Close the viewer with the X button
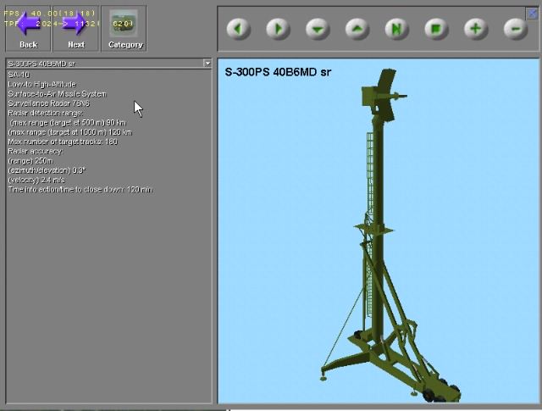 click(x=532, y=12)
